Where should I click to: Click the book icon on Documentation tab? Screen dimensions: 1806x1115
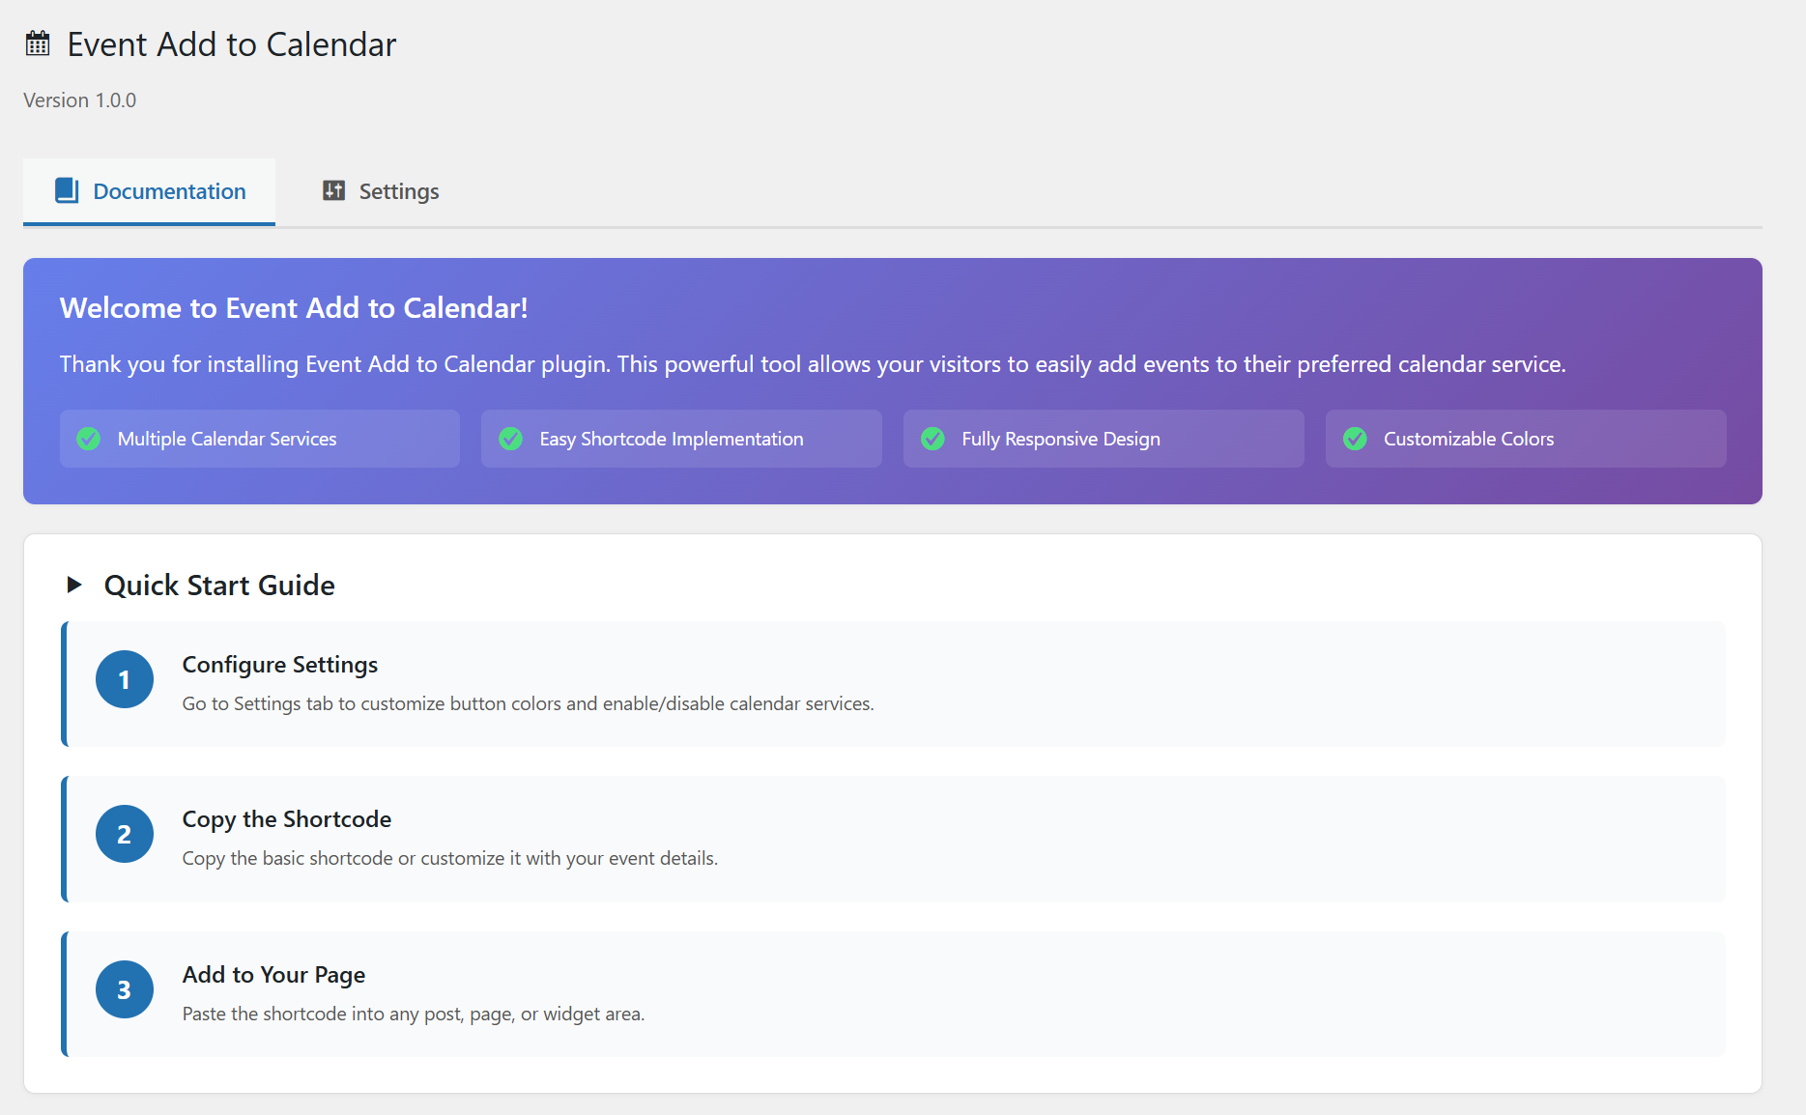pos(67,191)
